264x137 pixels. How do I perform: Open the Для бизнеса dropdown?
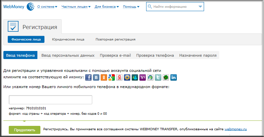(x=107, y=7)
